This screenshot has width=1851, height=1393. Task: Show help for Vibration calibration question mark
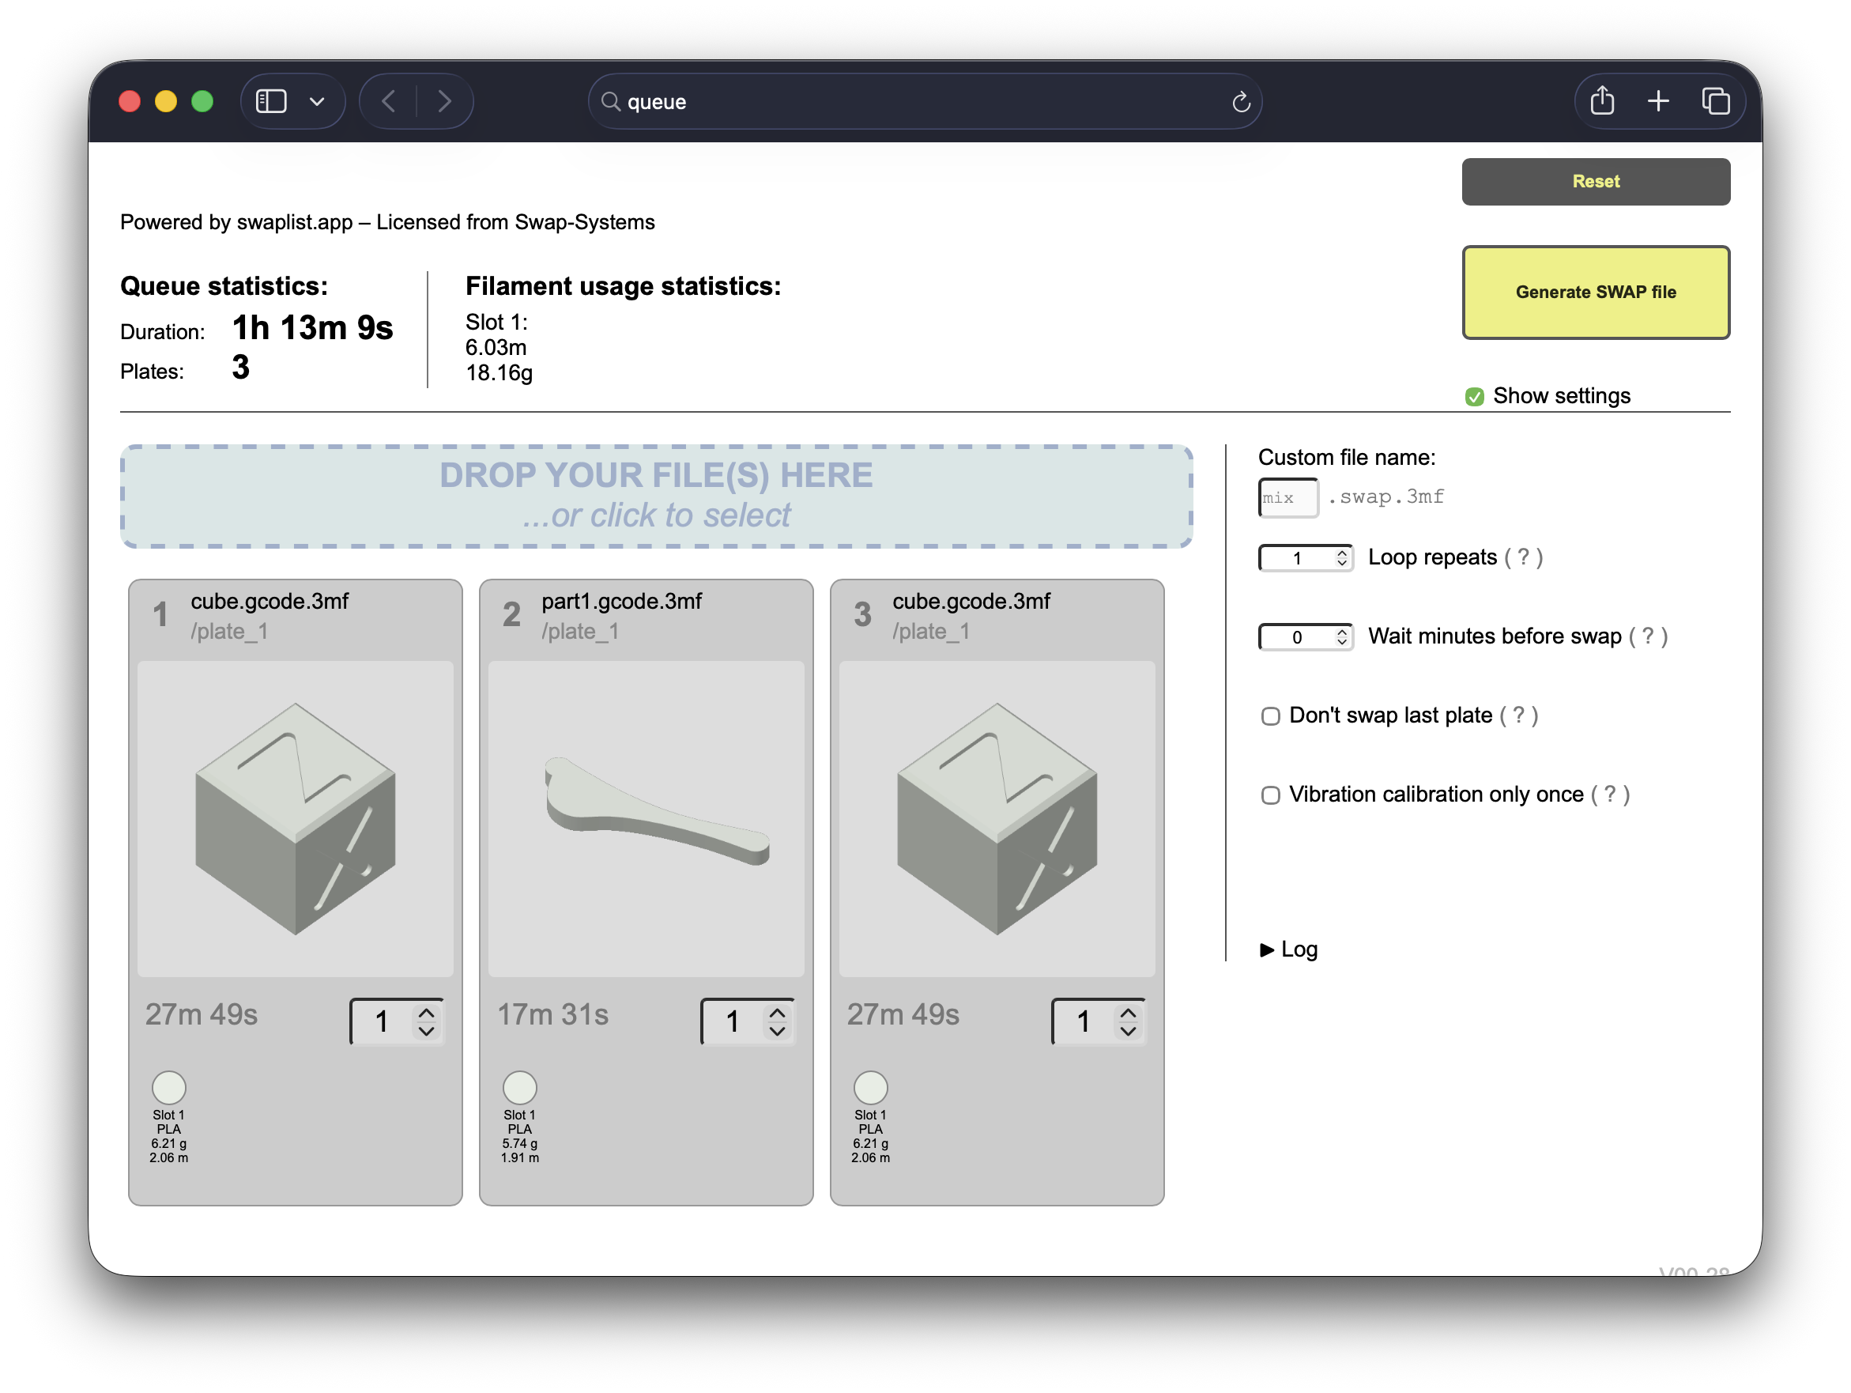[1609, 794]
